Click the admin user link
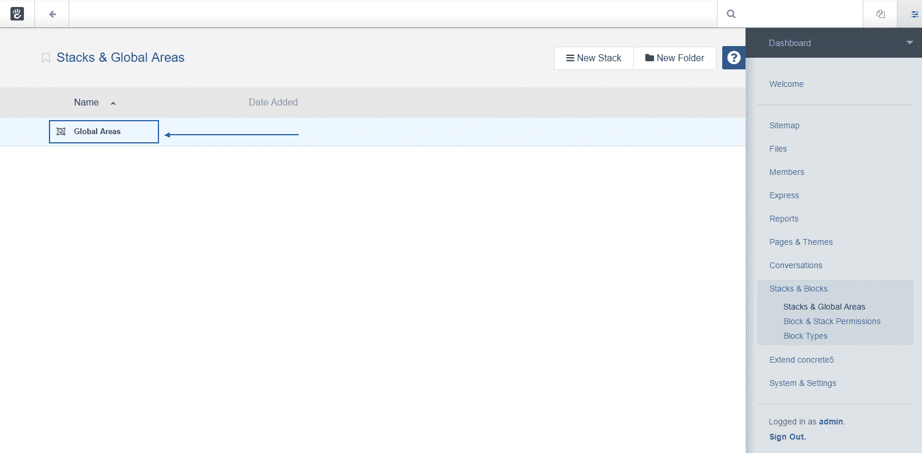Screen dimensions: 922x453 pos(831,422)
